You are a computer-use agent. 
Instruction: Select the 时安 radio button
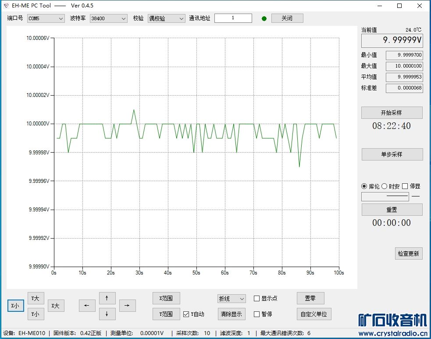(x=384, y=186)
